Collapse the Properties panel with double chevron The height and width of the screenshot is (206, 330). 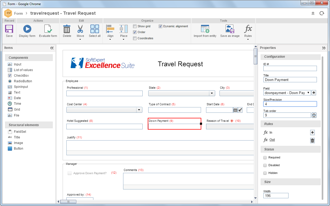[324, 48]
